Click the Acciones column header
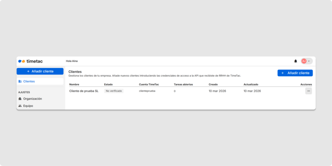This screenshot has width=332, height=166. click(x=306, y=84)
